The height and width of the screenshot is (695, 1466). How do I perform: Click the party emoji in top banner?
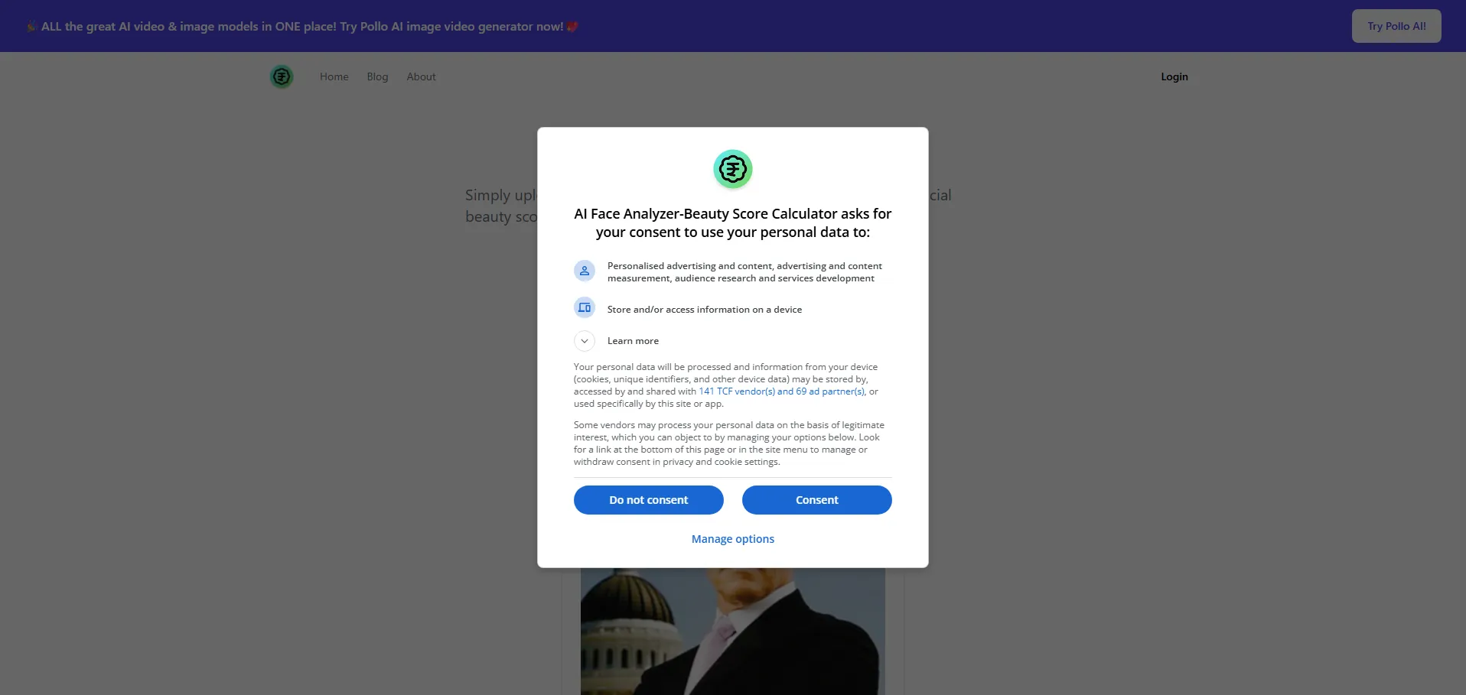point(31,27)
